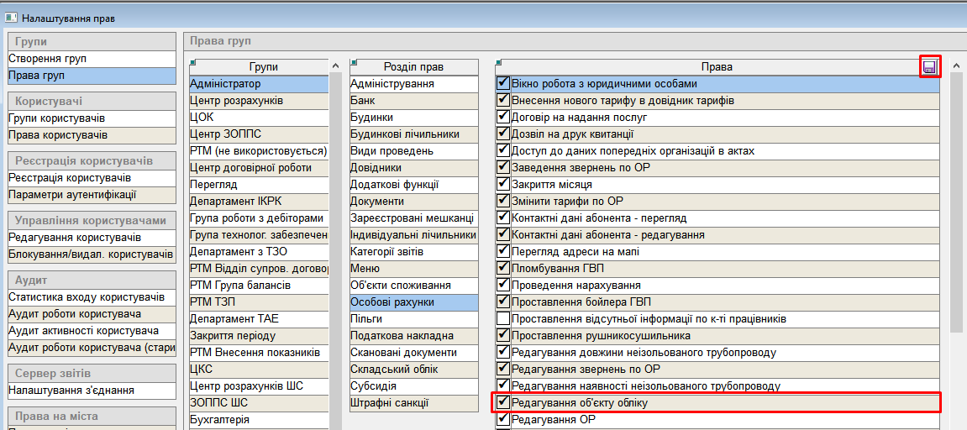Image resolution: width=967 pixels, height=430 pixels.
Task: Click the save floppy disk icon
Action: coord(929,67)
